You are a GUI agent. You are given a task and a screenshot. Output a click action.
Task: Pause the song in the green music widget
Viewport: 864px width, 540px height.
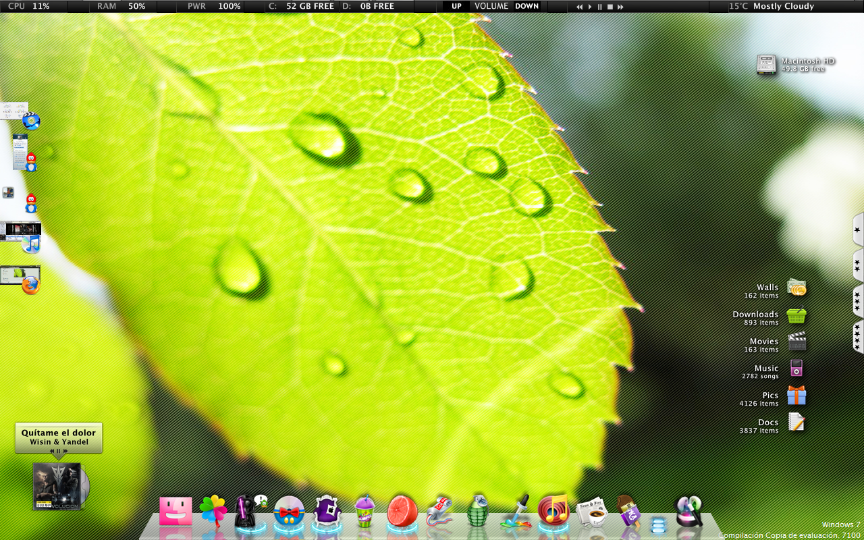coord(59,450)
